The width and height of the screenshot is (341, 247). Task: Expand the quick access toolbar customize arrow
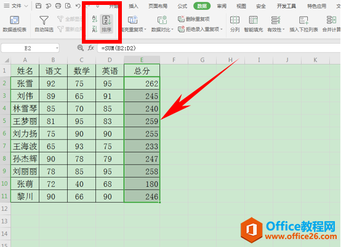click(98, 6)
